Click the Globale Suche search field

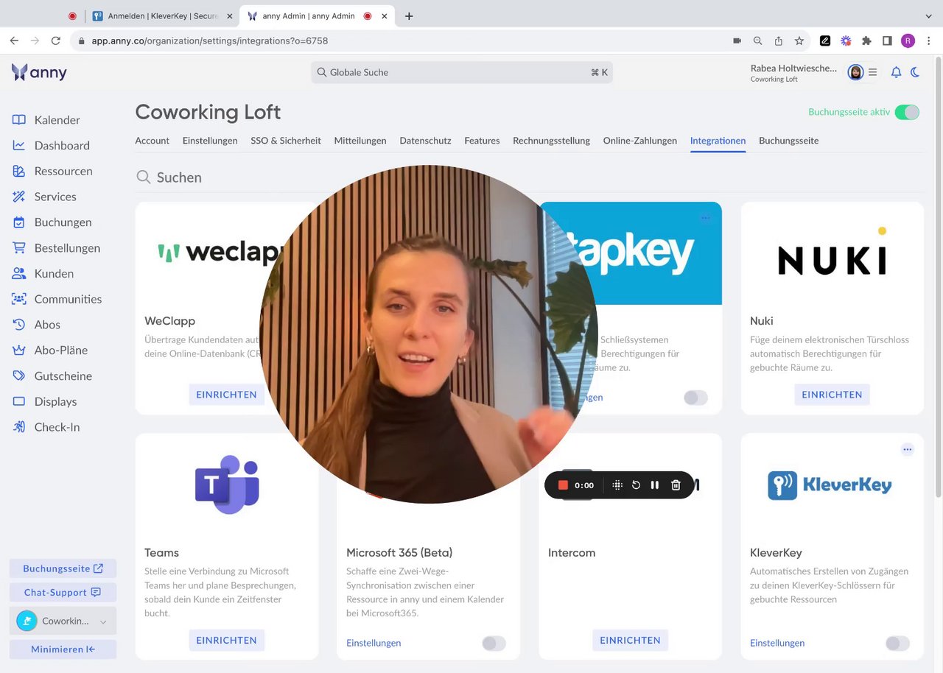click(462, 72)
